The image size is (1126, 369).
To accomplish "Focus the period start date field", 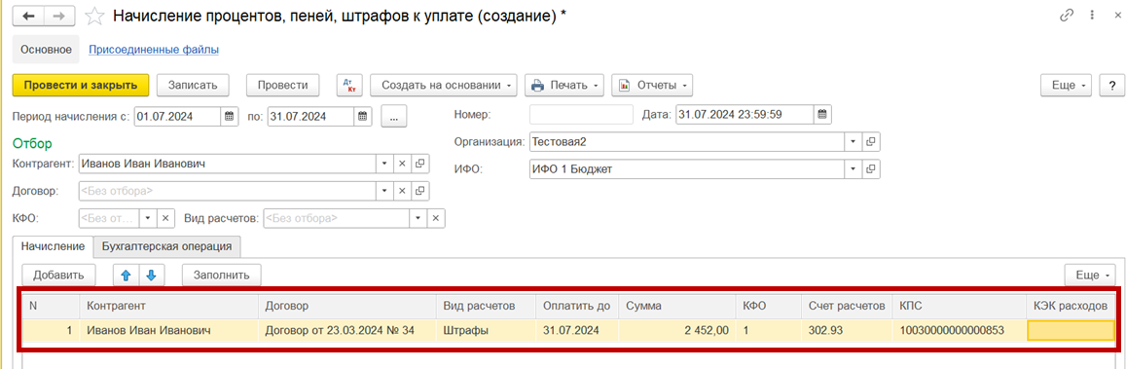I will [178, 116].
